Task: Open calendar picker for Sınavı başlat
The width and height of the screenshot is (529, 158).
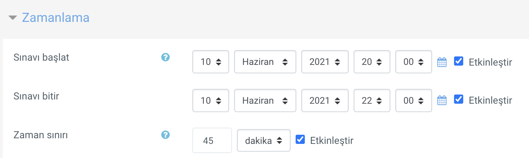Action: (442, 62)
